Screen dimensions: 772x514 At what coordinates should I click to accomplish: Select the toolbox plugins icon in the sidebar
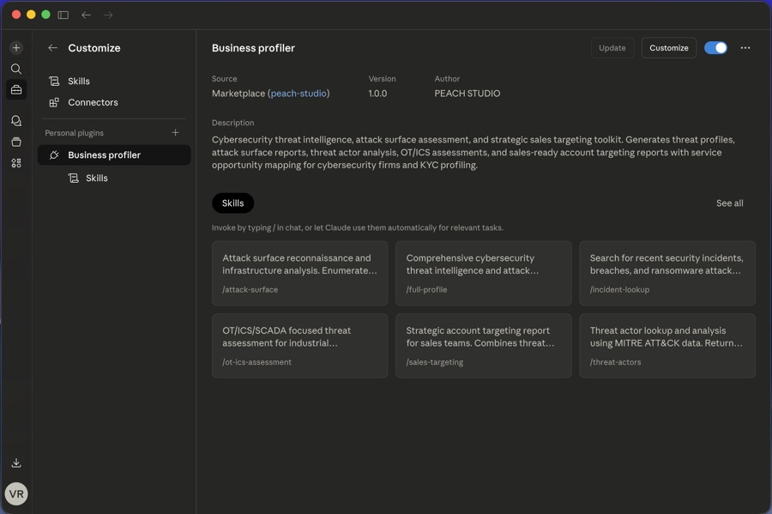point(15,89)
